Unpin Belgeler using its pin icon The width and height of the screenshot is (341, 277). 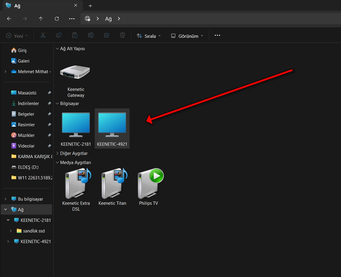pyautogui.click(x=49, y=114)
